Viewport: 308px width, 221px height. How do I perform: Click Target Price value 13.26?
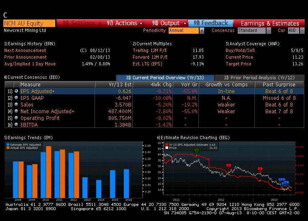click(x=298, y=64)
